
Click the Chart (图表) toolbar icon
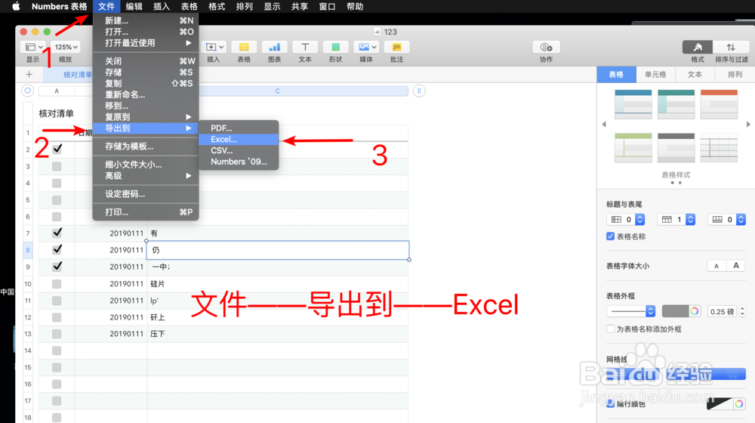[275, 47]
